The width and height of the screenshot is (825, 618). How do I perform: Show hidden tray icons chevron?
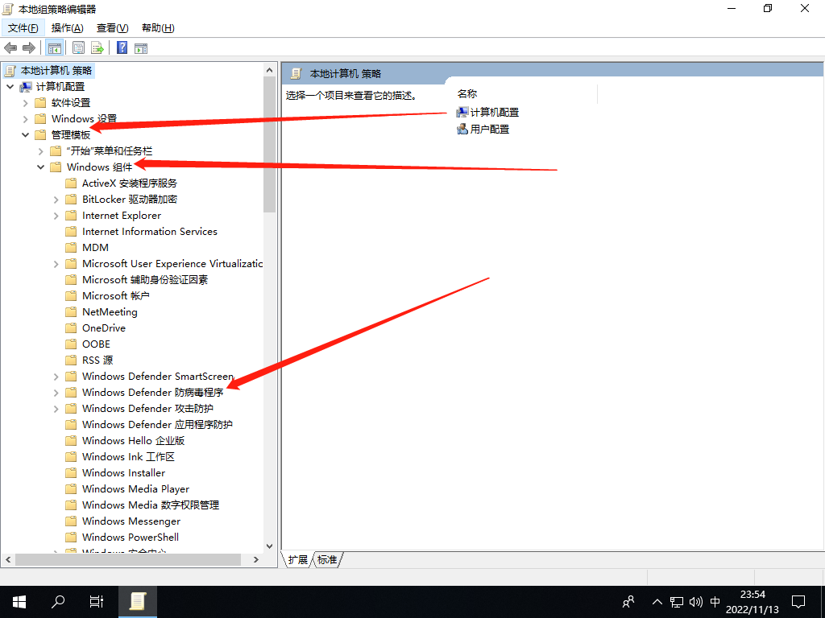657,602
